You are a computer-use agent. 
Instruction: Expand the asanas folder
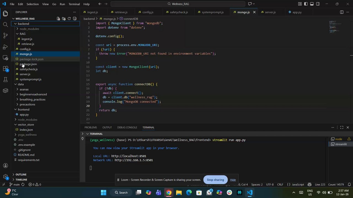[17, 89]
